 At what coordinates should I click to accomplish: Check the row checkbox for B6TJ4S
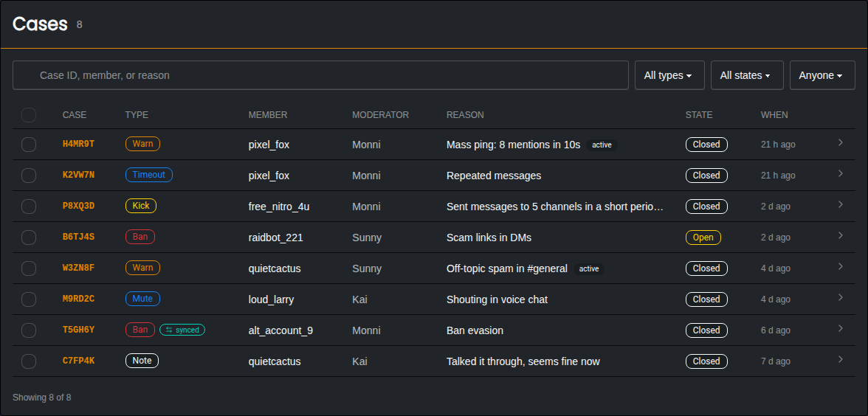pyautogui.click(x=29, y=238)
